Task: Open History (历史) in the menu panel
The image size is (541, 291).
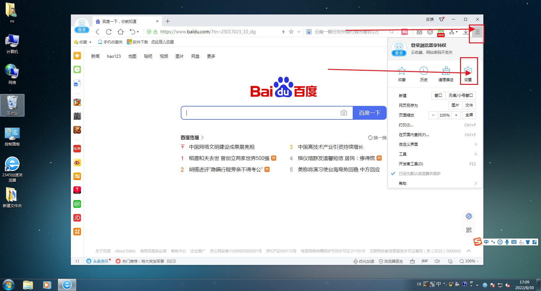Action: [x=424, y=74]
